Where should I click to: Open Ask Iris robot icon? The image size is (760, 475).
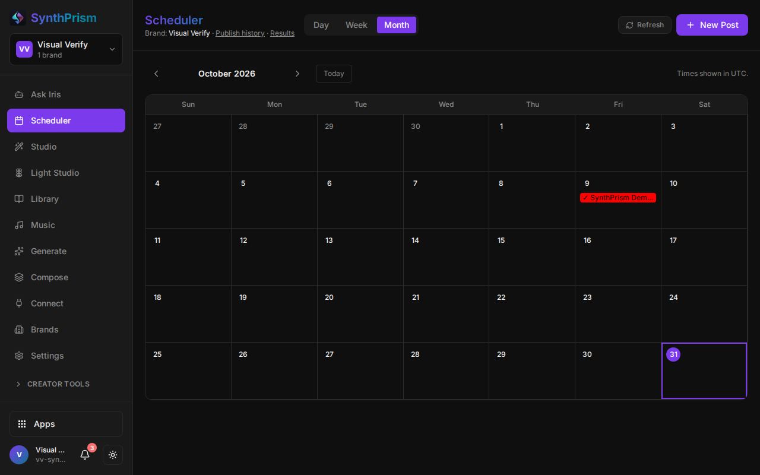tap(19, 94)
